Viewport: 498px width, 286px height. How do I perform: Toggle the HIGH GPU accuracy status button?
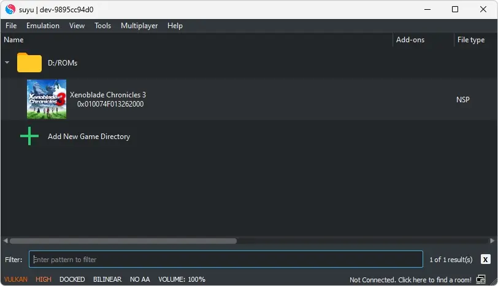point(43,279)
